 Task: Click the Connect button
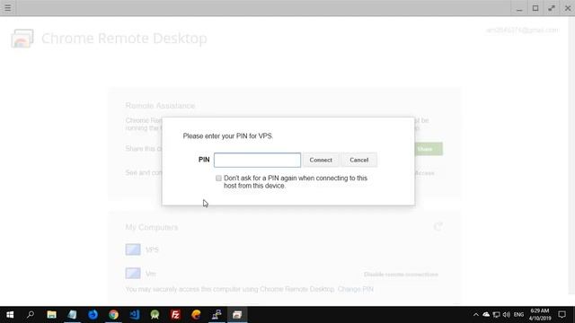pyautogui.click(x=321, y=160)
